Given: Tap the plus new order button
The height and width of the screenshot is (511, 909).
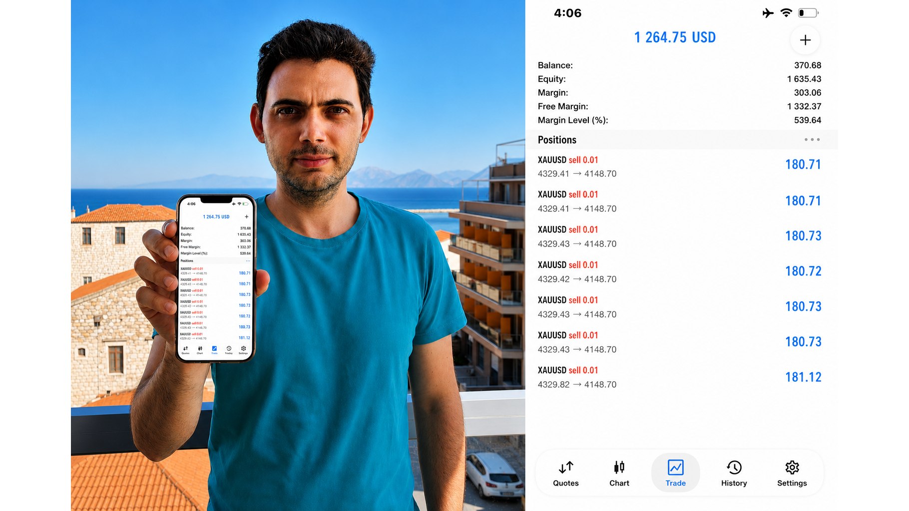Looking at the screenshot, I should point(805,40).
